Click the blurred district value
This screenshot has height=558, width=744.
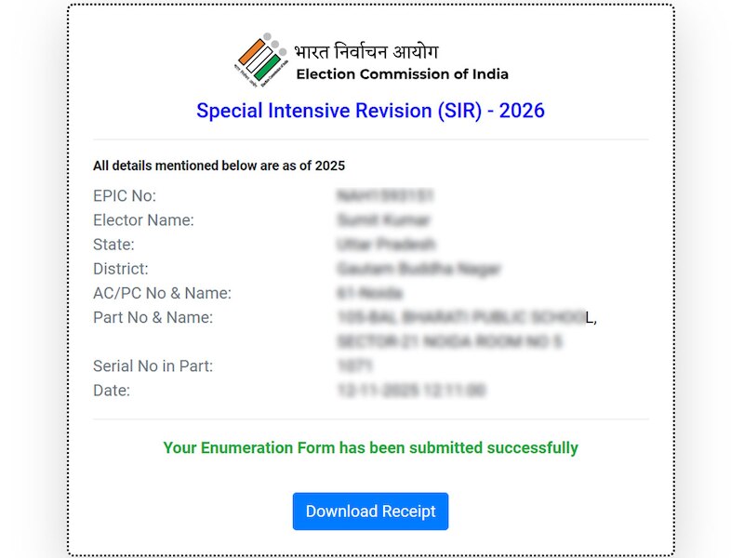click(x=418, y=269)
